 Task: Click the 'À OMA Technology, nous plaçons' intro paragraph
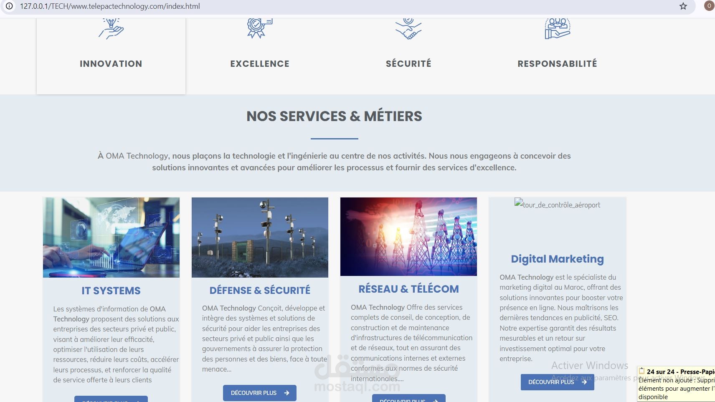pos(334,162)
